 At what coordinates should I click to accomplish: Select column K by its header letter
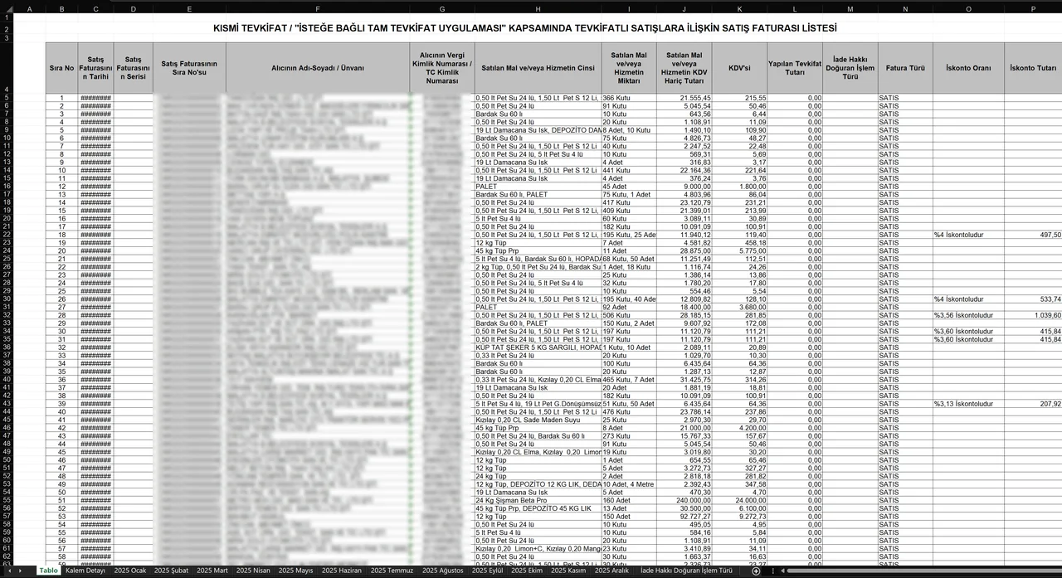point(740,9)
